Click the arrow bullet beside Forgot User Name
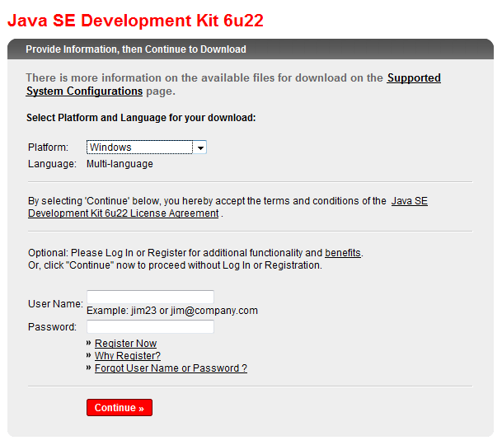The image size is (502, 445). click(x=88, y=368)
